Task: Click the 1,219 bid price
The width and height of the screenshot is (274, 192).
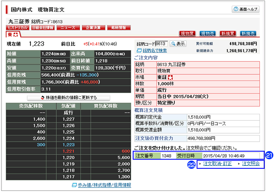Action: pos(68,164)
